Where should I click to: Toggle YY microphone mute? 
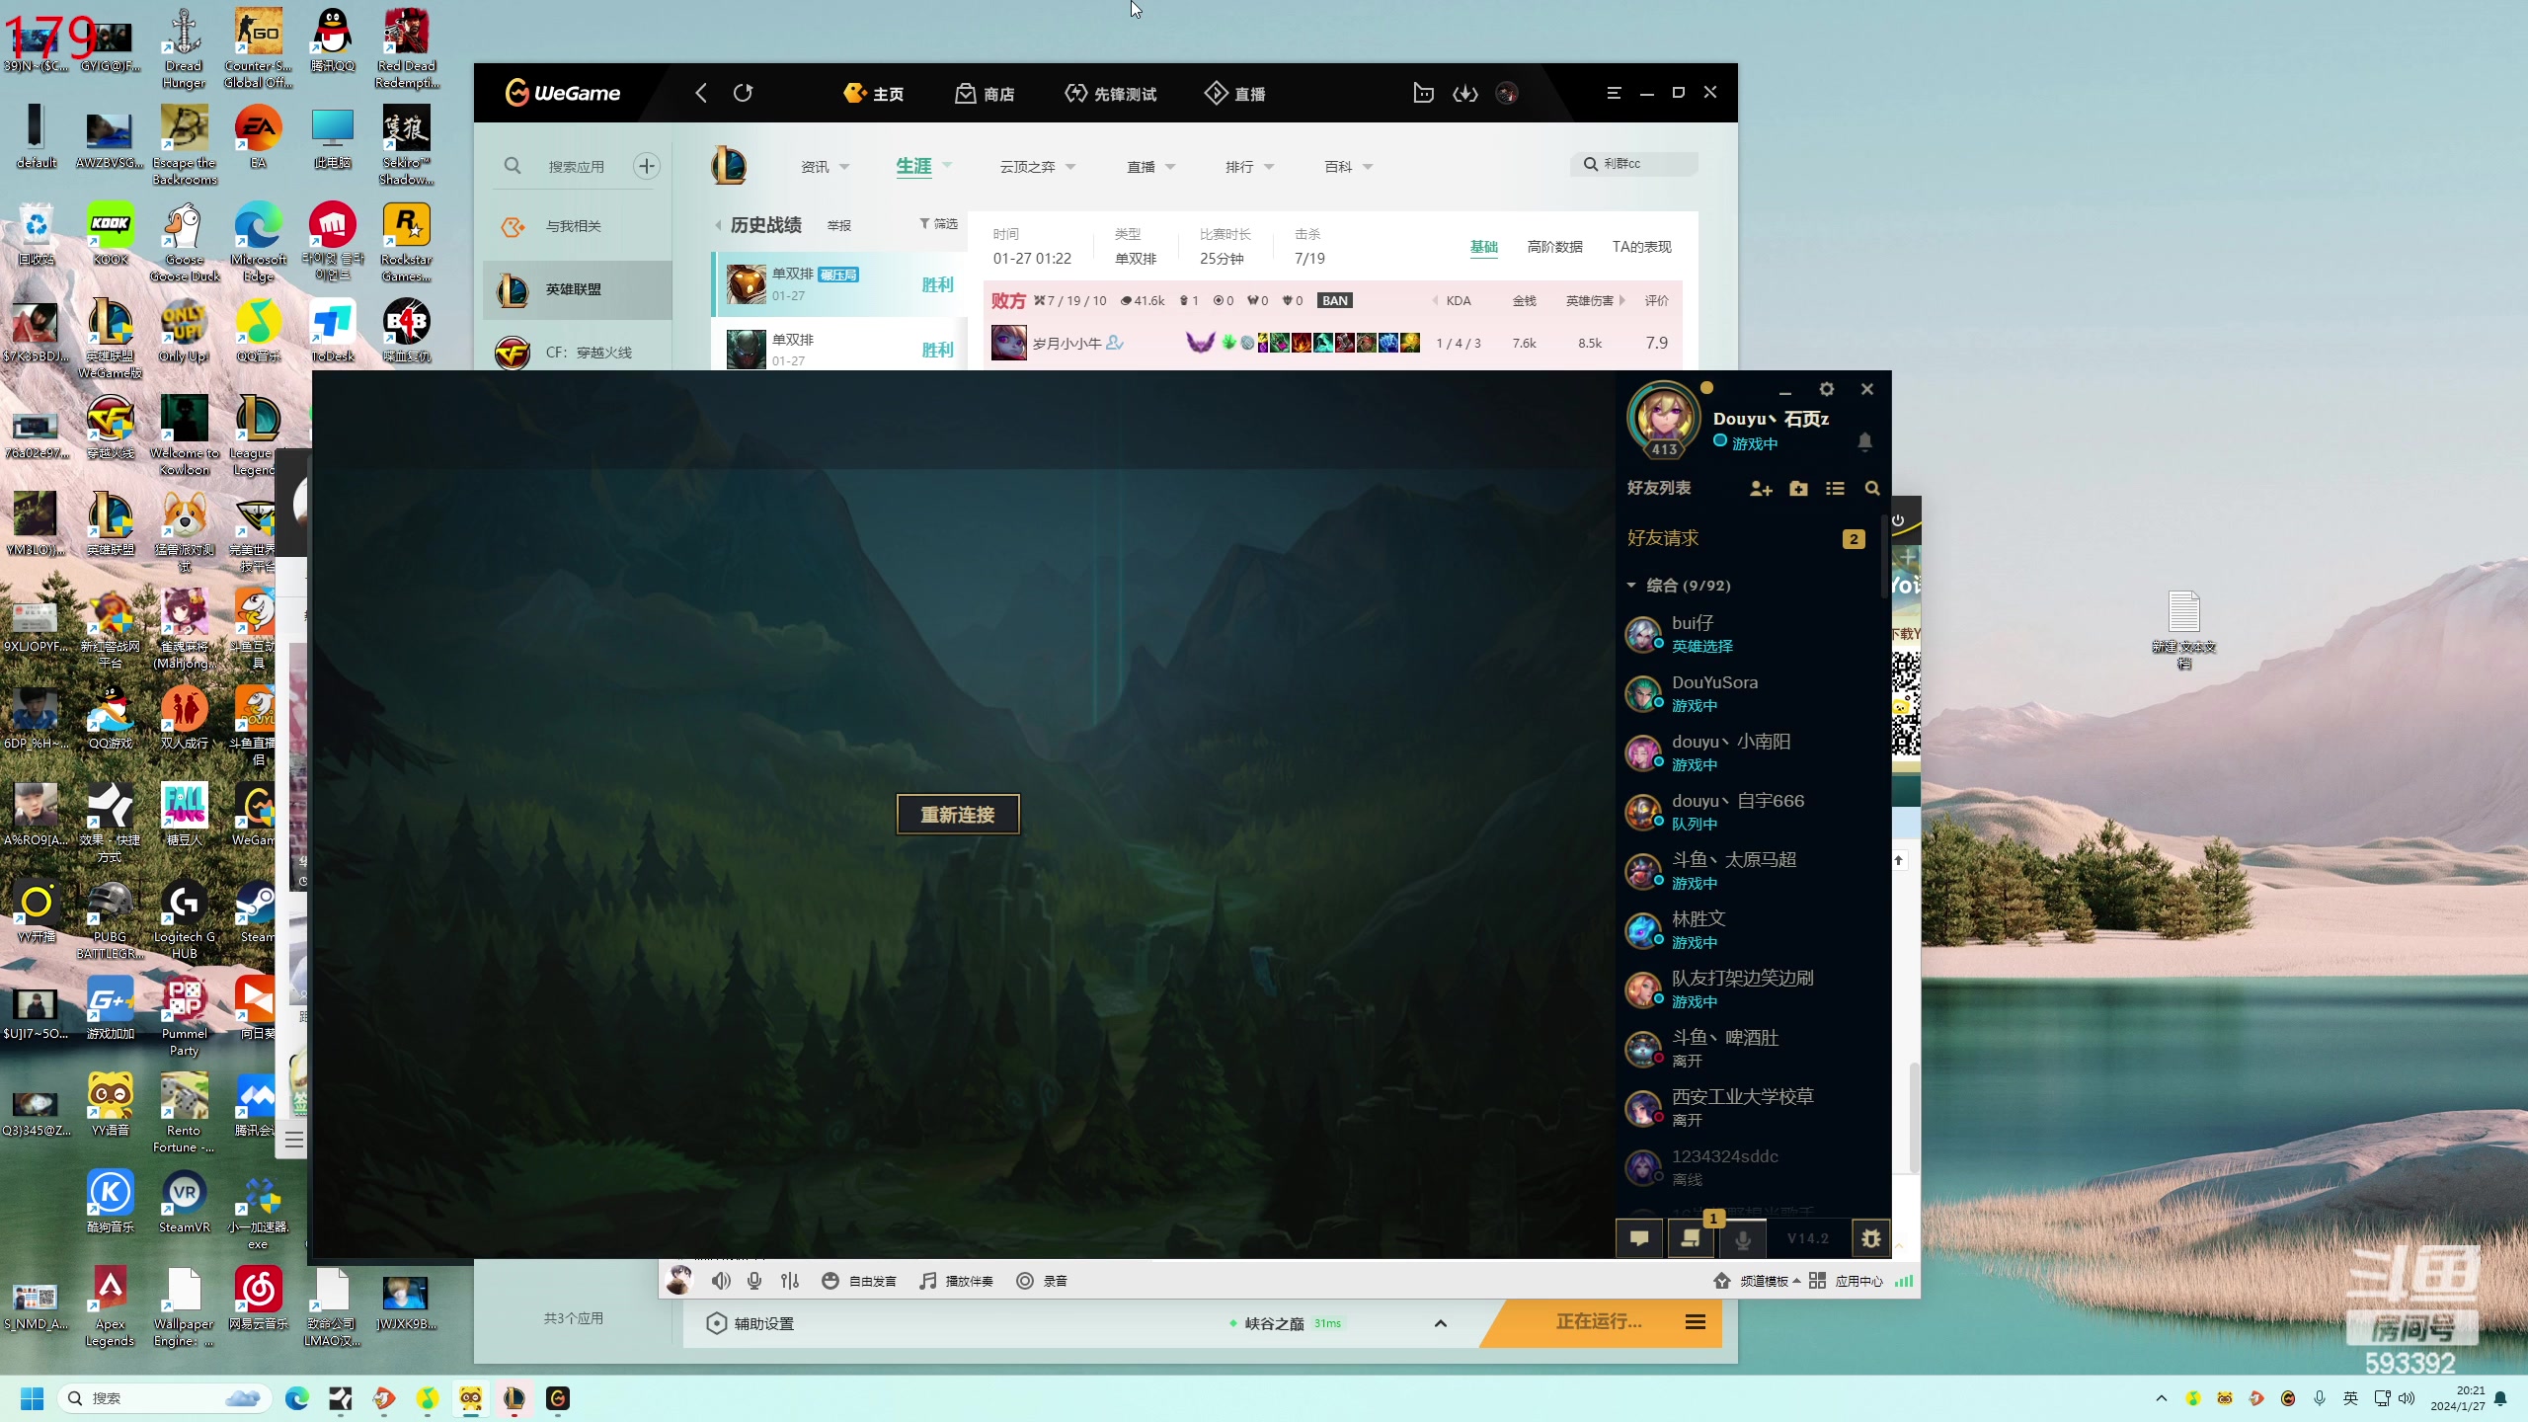coord(754,1281)
